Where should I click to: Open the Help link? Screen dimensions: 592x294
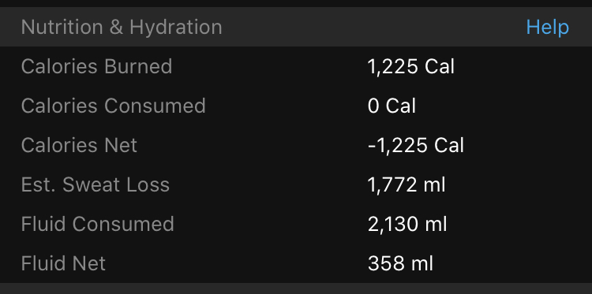click(x=548, y=28)
